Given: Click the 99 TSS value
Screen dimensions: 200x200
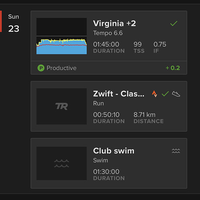Looking at the screenshot, I should click(137, 44).
